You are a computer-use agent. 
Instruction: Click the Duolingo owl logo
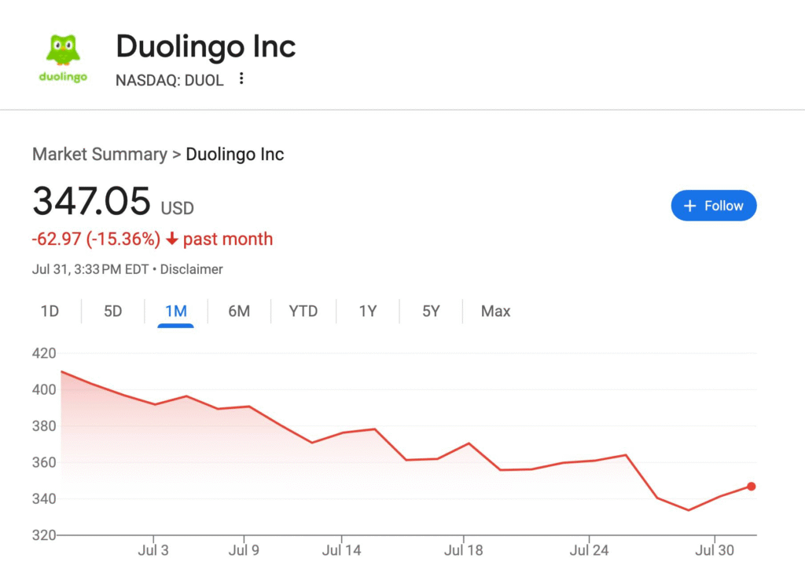point(63,50)
